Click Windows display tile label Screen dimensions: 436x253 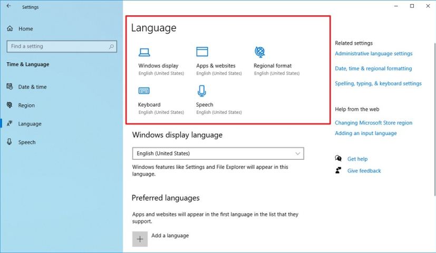[x=158, y=65]
